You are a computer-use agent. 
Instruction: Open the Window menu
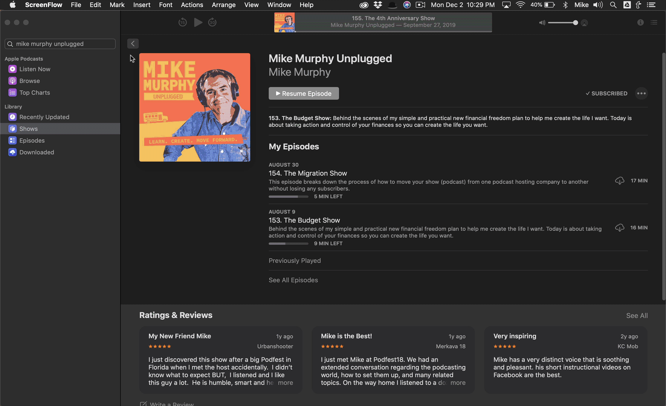click(x=279, y=5)
